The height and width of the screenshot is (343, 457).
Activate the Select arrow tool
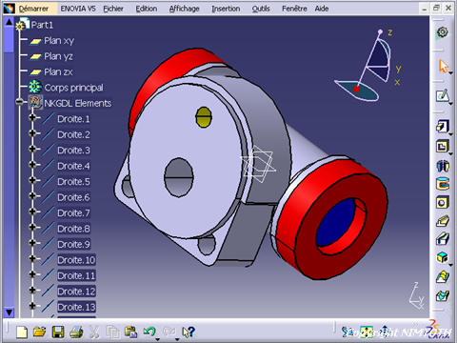[443, 66]
